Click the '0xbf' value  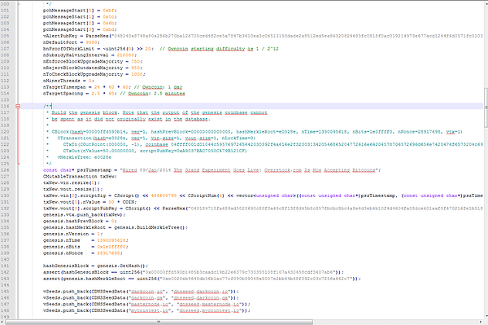(x=108, y=11)
